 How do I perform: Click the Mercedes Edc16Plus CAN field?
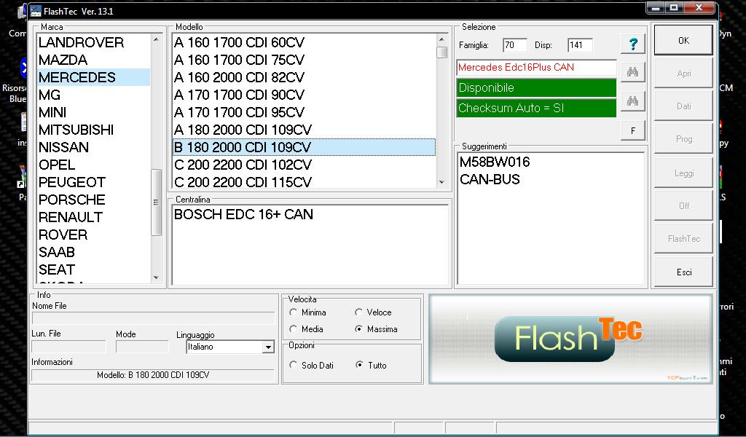click(536, 68)
